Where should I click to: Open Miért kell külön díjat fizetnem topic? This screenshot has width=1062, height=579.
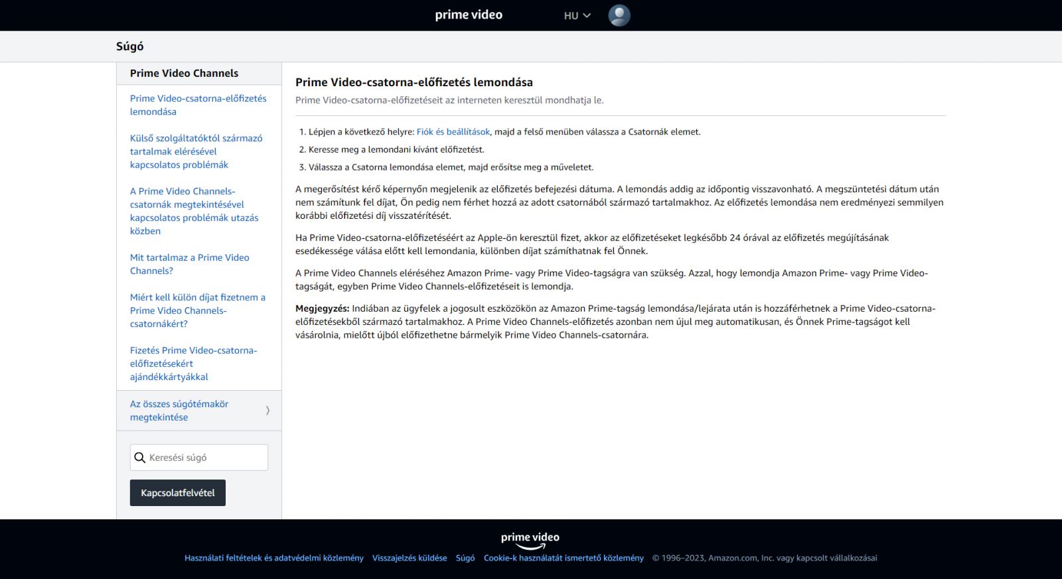pyautogui.click(x=197, y=310)
